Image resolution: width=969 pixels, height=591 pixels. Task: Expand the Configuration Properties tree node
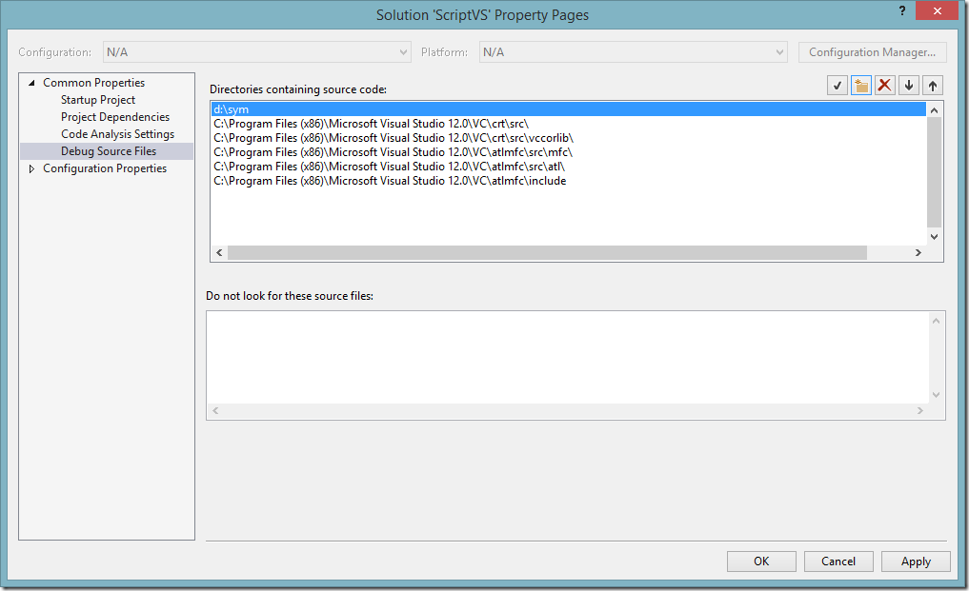(x=32, y=168)
